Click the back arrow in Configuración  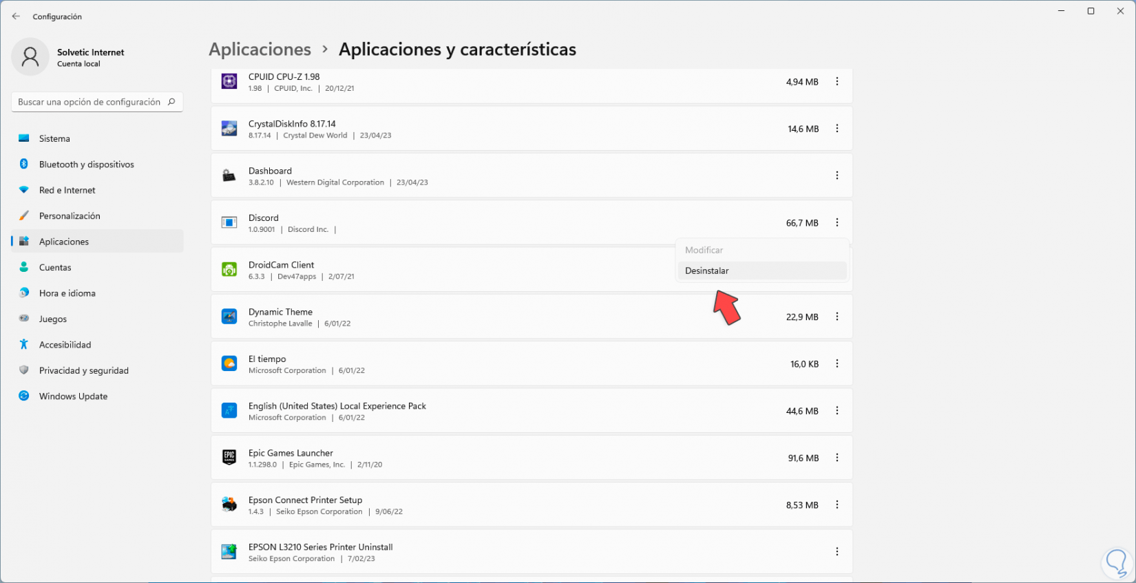coord(16,17)
